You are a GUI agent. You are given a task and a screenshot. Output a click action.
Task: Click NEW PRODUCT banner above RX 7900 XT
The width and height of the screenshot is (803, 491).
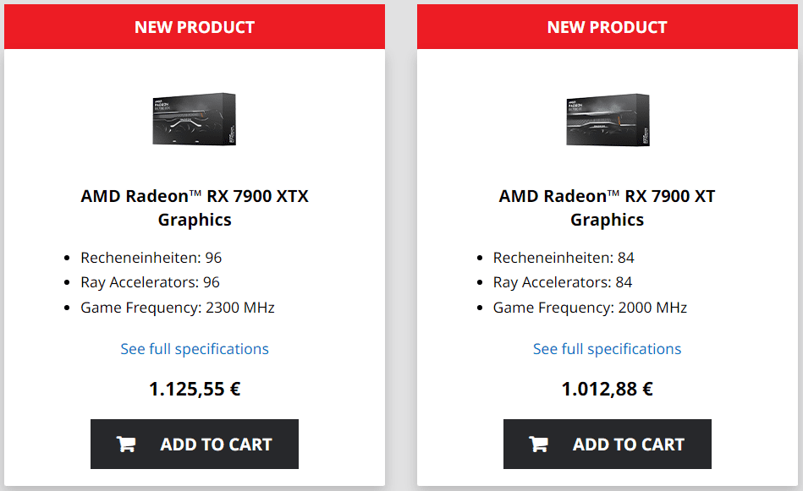coord(607,27)
